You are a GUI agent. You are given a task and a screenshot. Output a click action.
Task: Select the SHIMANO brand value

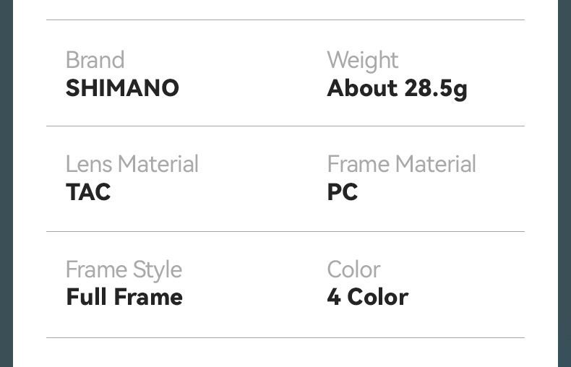122,88
